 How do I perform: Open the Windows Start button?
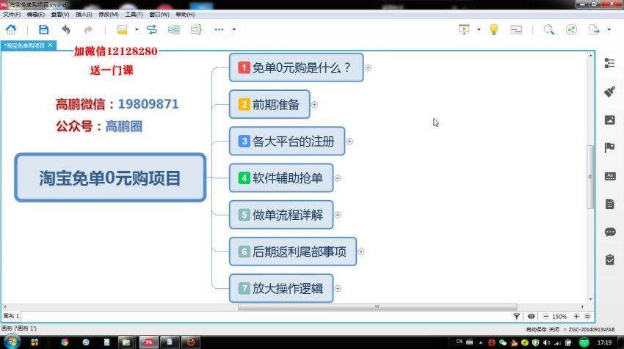(x=12, y=342)
